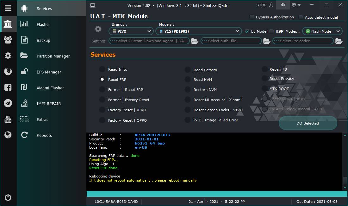This screenshot has height=206, width=348.
Task: Open the Brands VIVO dropdown
Action: (x=131, y=31)
